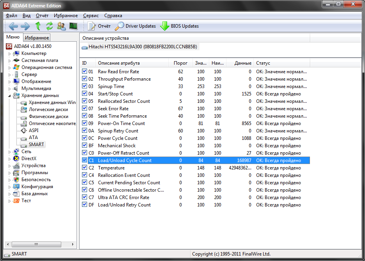Sort by the Порог column header
The width and height of the screenshot is (365, 261).
point(180,63)
